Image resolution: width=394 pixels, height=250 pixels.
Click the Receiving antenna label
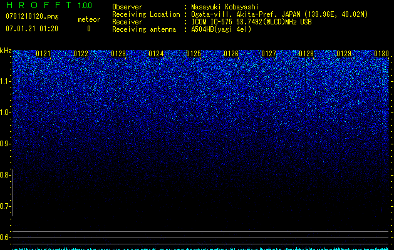pyautogui.click(x=144, y=29)
